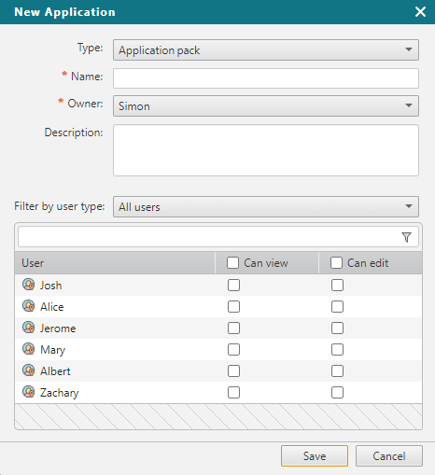Click the Cancel button
The image size is (435, 475).
[x=389, y=456]
